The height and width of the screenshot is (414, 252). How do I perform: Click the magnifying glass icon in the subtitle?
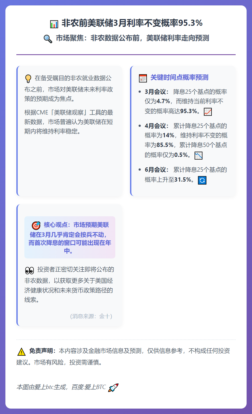[x=48, y=39]
